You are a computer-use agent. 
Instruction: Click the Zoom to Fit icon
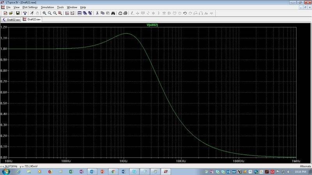pos(60,13)
